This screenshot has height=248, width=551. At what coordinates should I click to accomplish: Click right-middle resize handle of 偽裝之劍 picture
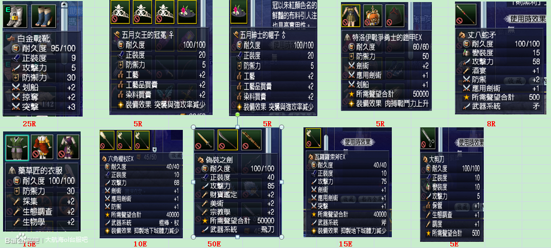[x=281, y=182]
